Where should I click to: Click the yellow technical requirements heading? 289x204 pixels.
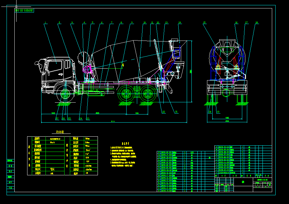coord(125,143)
